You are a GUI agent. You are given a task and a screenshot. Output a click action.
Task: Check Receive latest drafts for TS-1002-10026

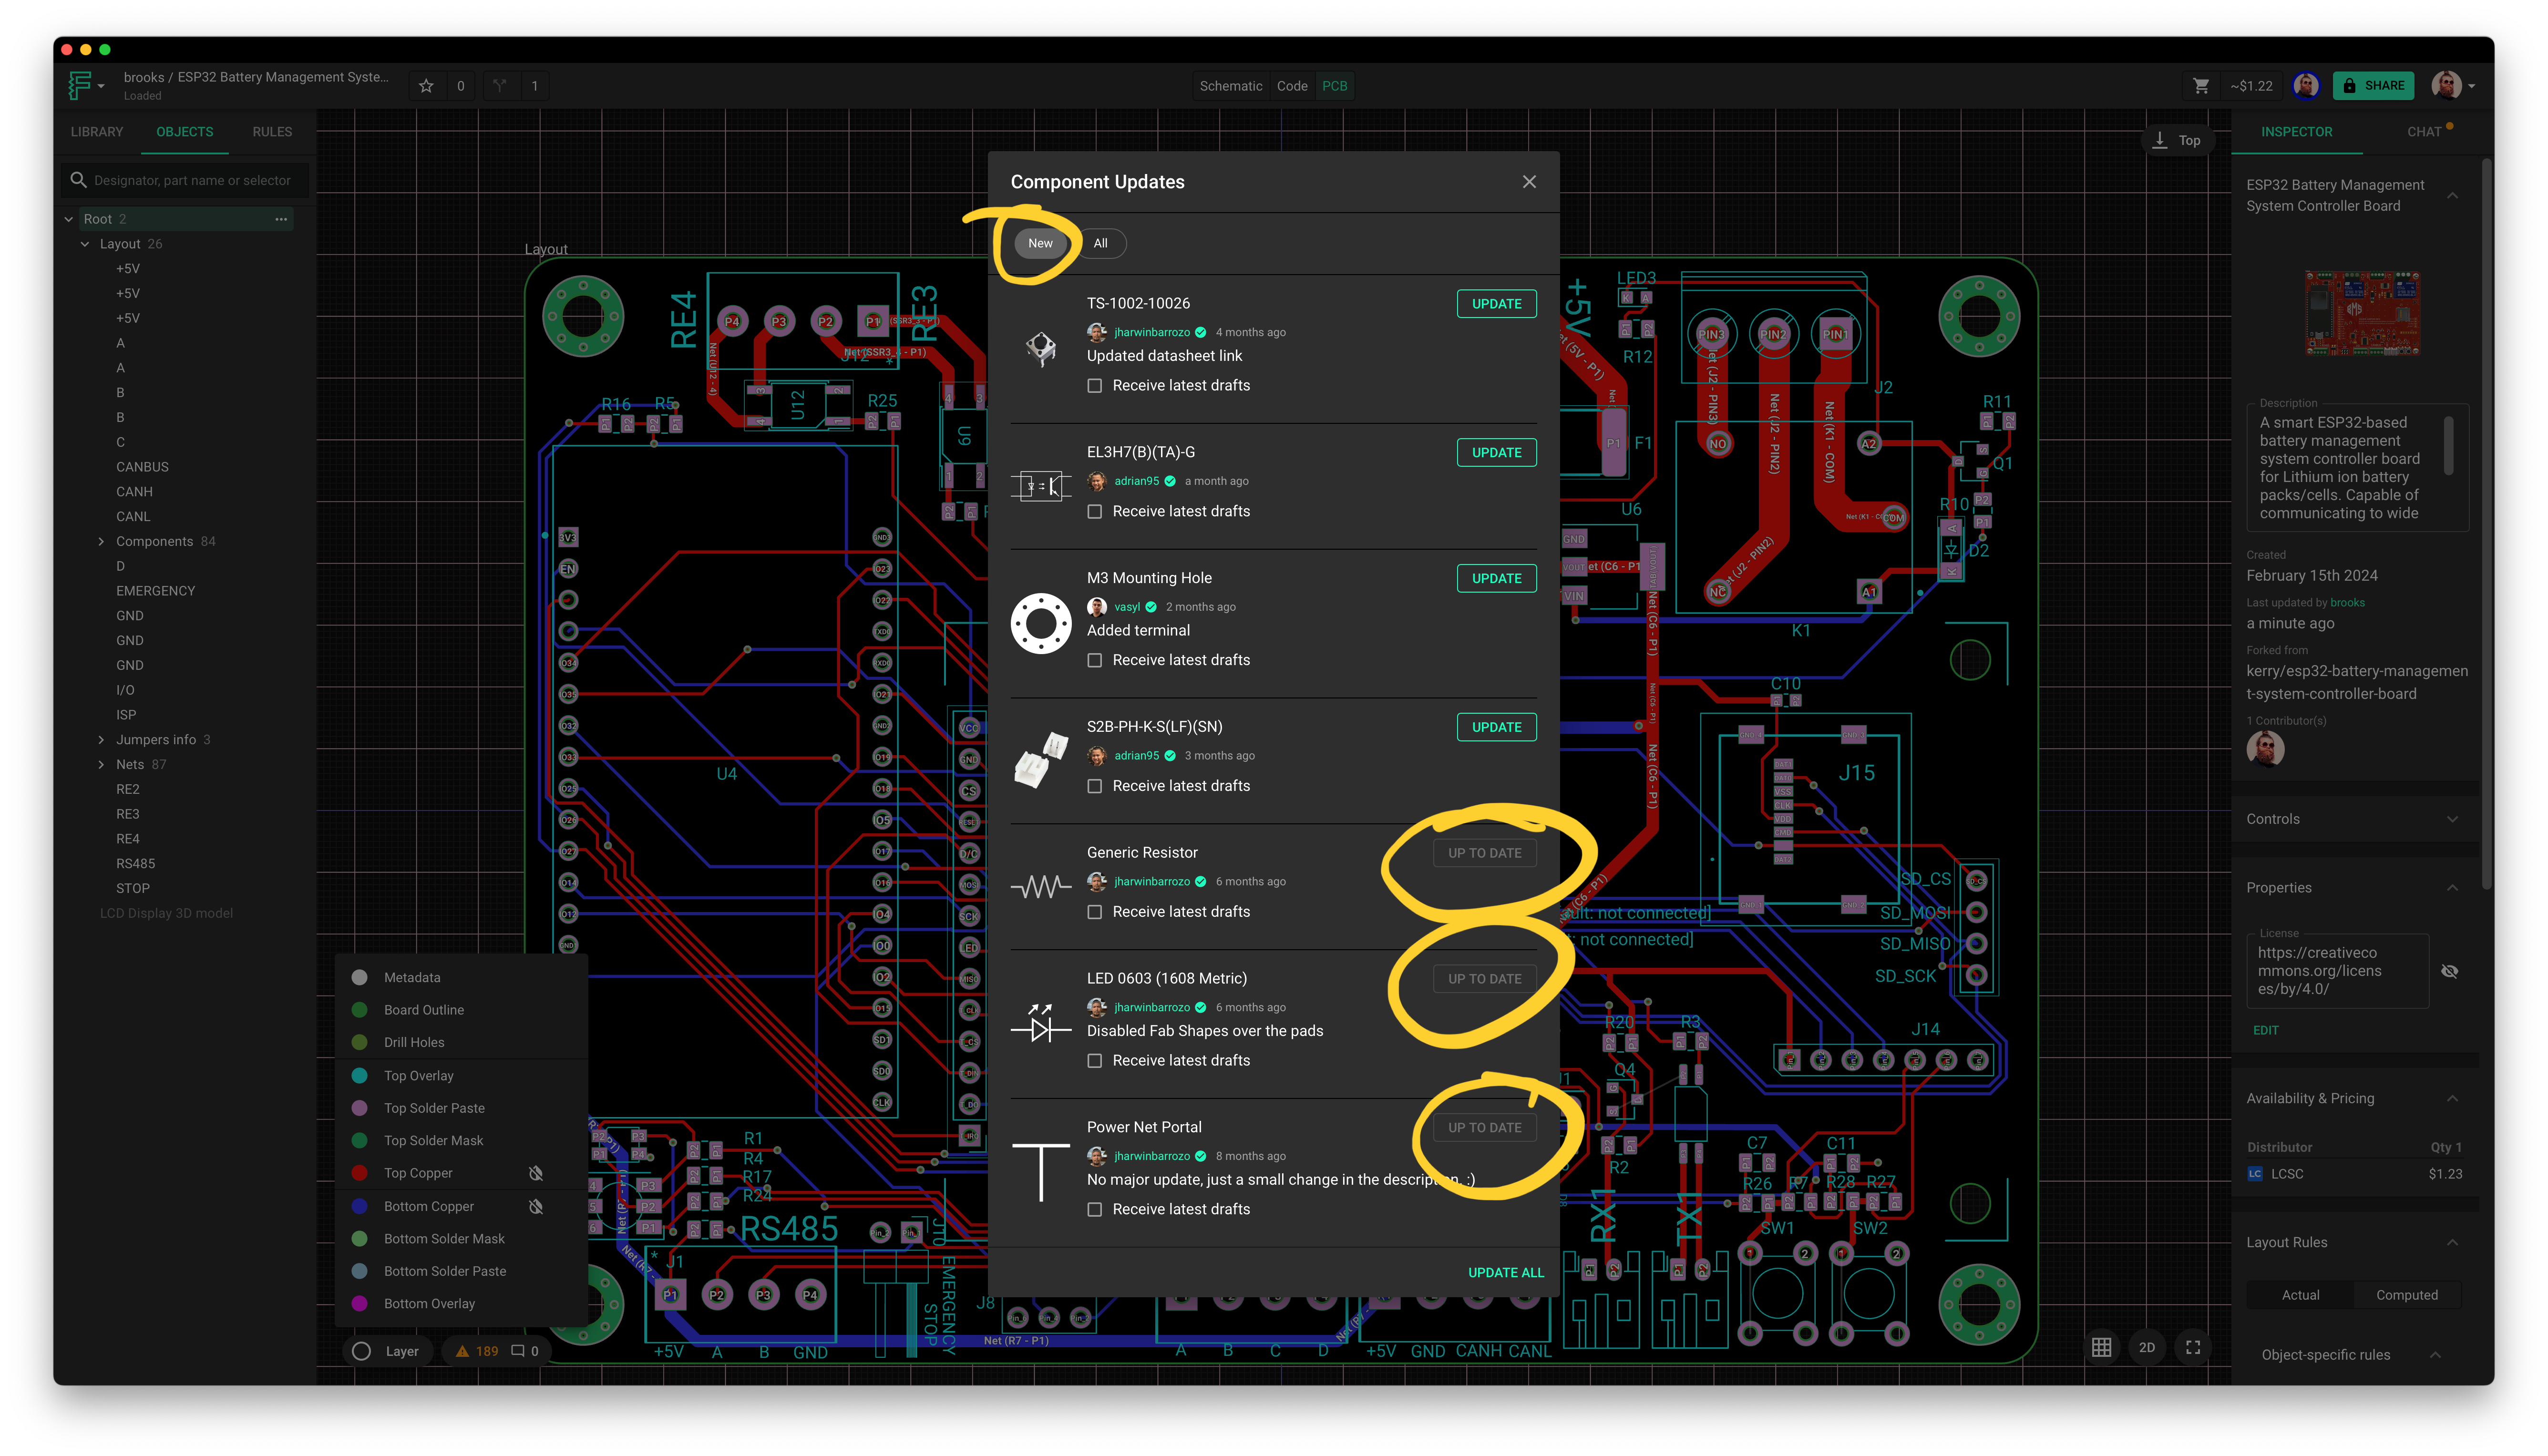[x=1095, y=386]
